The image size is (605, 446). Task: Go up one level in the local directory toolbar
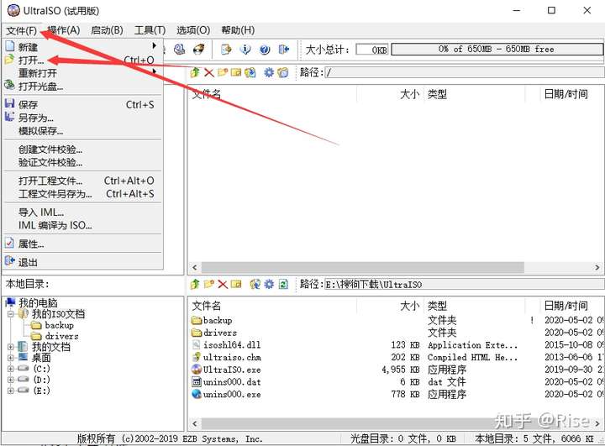pos(195,285)
